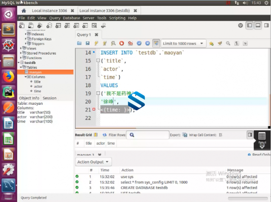
Task: Launch Firefox from the Ubuntu dock
Action: coord(8,76)
